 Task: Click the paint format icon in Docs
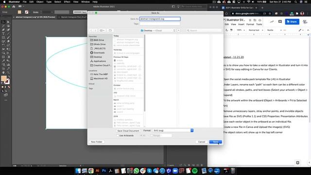231,30
